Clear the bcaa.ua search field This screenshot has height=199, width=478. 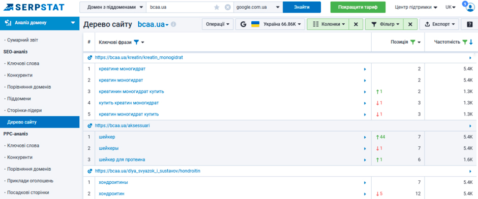228,7
